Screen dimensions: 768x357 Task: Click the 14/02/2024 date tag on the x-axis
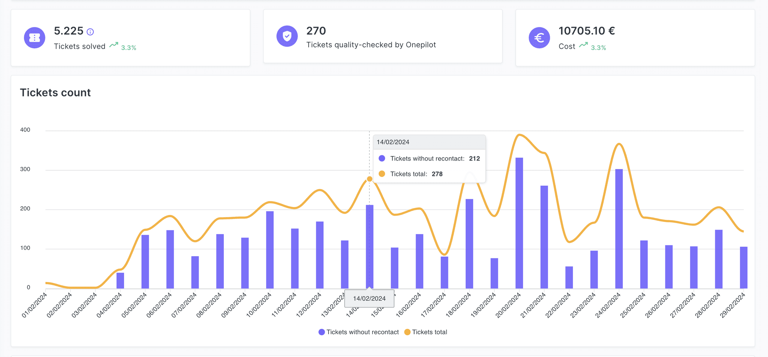point(369,298)
